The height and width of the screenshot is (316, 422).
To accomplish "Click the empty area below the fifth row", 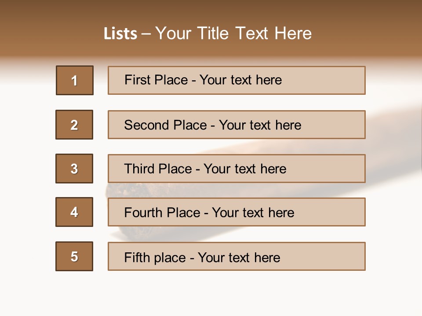I will pyautogui.click(x=211, y=294).
